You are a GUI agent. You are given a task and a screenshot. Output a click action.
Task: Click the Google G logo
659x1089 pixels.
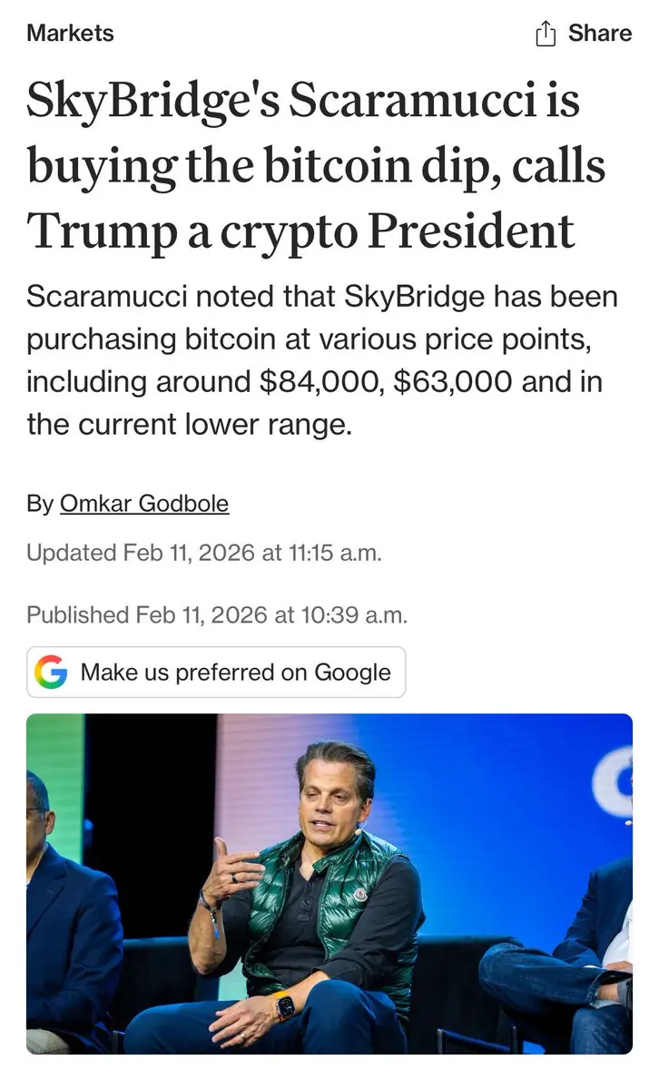(x=52, y=672)
